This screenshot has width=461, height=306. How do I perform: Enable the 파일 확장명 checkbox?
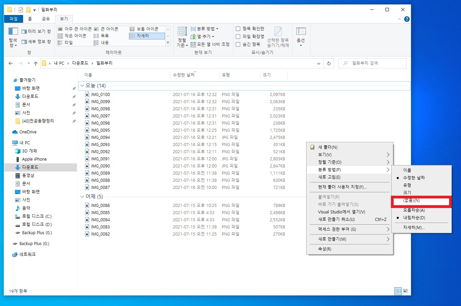click(x=238, y=36)
